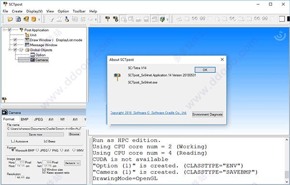Select the Microsoft BMP radio button
This screenshot has width=290, height=185.
click(x=13, y=150)
